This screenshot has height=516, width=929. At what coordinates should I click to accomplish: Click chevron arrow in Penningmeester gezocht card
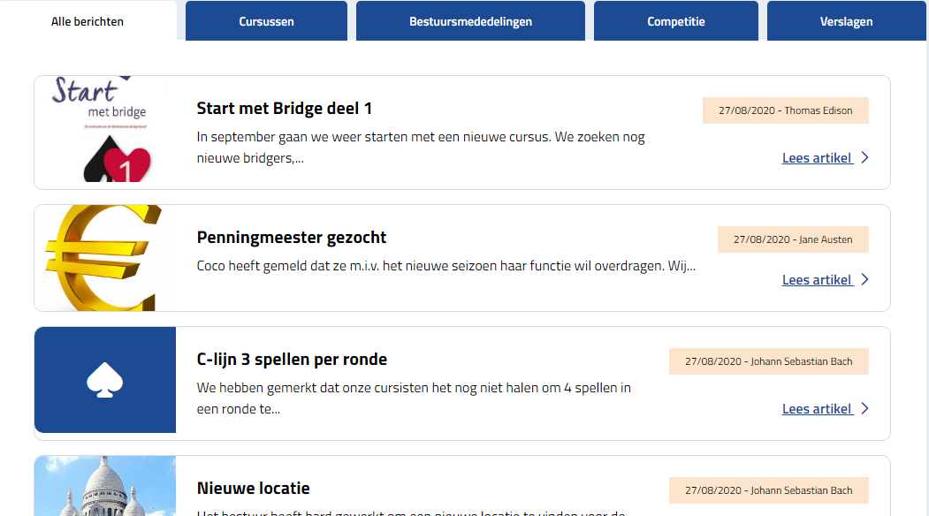(864, 280)
